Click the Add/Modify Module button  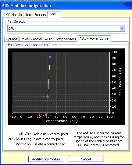tap(46, 159)
